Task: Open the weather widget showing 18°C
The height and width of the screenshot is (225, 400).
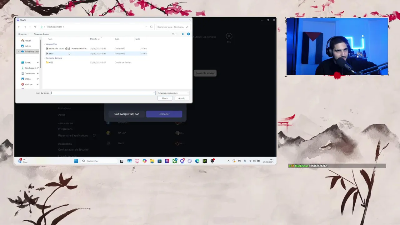Action: pyautogui.click(x=23, y=161)
